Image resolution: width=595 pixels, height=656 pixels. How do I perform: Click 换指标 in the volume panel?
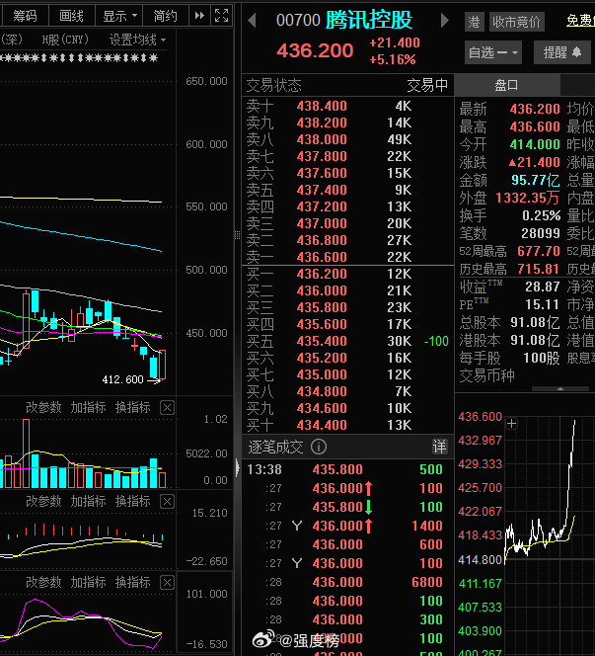click(x=132, y=407)
